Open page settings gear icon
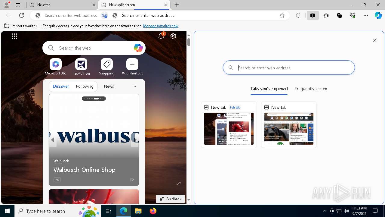 (173, 36)
